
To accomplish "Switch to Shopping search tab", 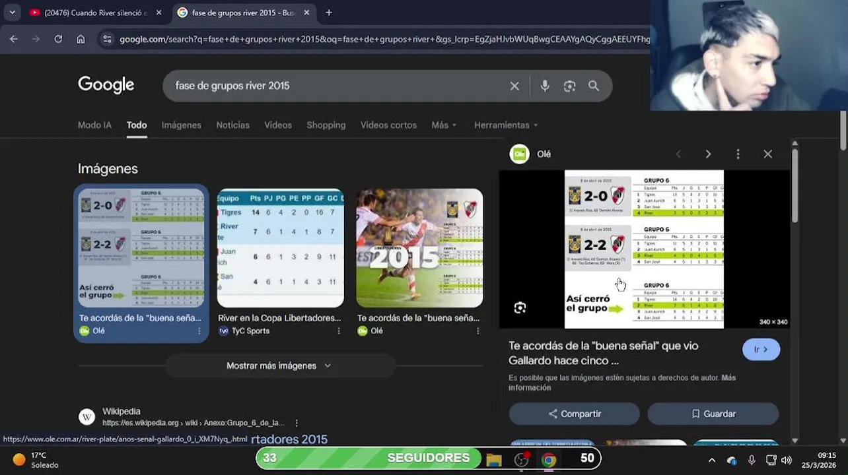I will [x=326, y=125].
